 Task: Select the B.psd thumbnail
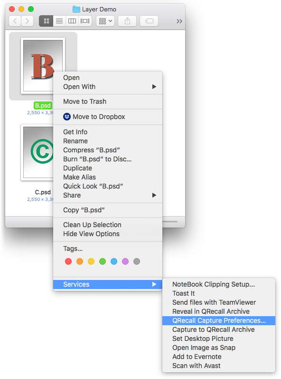tap(43, 66)
